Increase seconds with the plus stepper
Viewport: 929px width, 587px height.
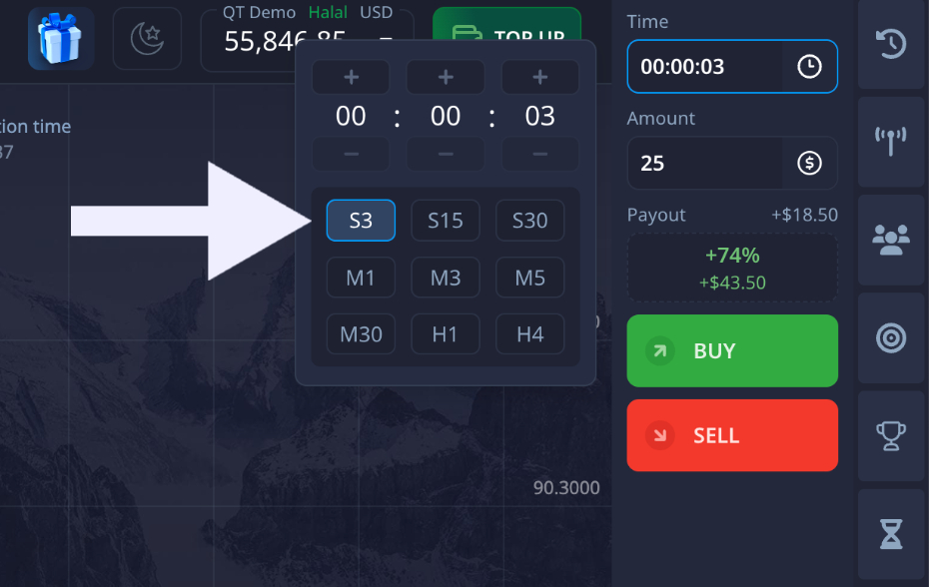(x=539, y=77)
